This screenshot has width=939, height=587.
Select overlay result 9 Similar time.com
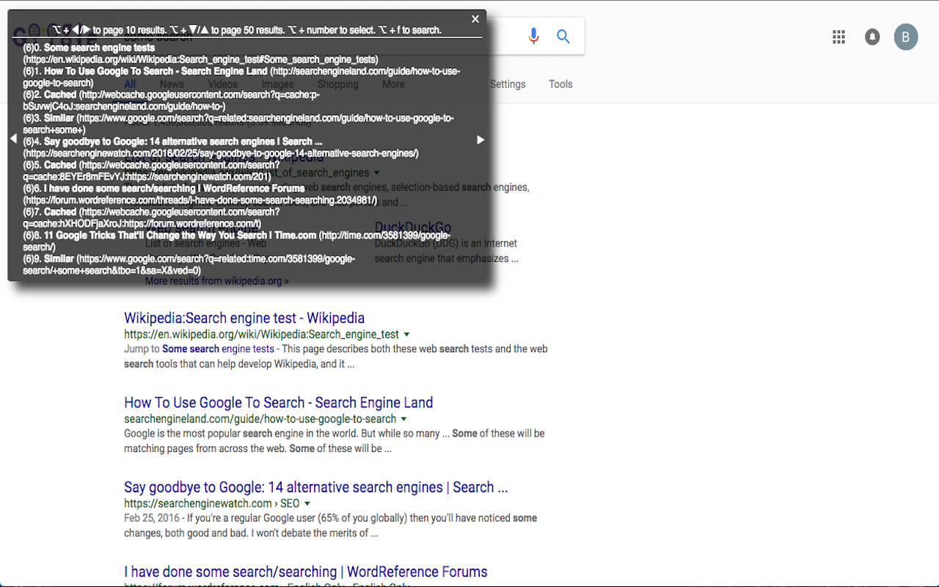tap(189, 265)
